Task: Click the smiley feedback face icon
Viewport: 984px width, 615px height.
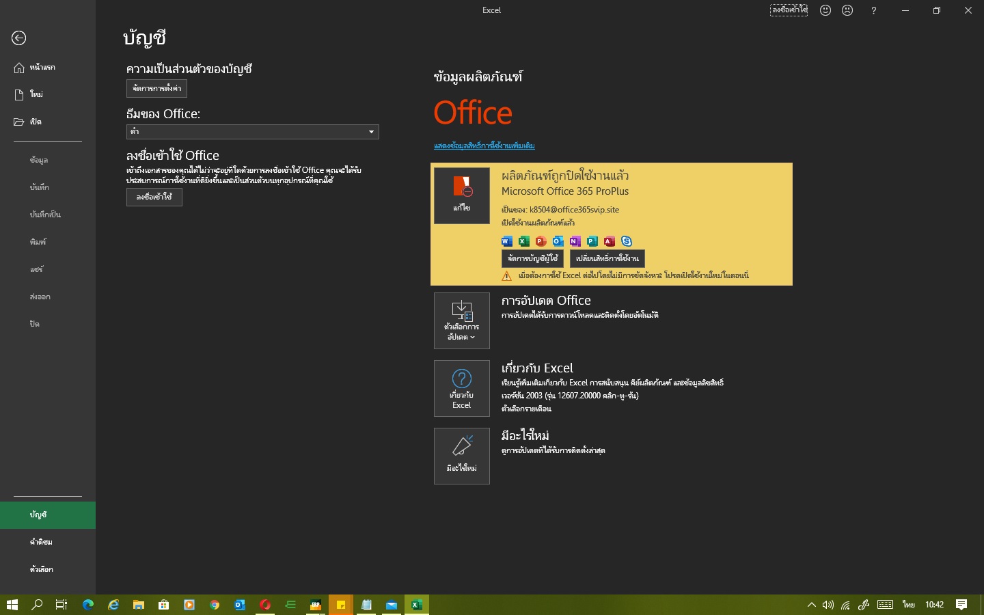Action: click(825, 10)
